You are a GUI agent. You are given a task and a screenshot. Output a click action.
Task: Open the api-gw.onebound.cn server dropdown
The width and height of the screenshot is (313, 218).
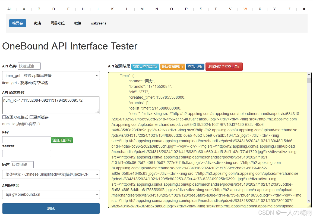click(x=51, y=194)
